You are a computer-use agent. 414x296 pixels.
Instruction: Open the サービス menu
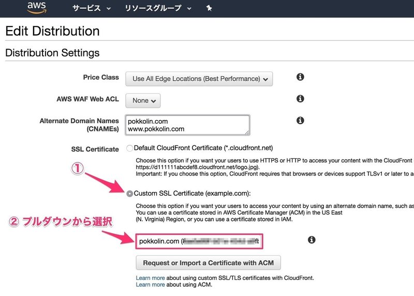[91, 8]
